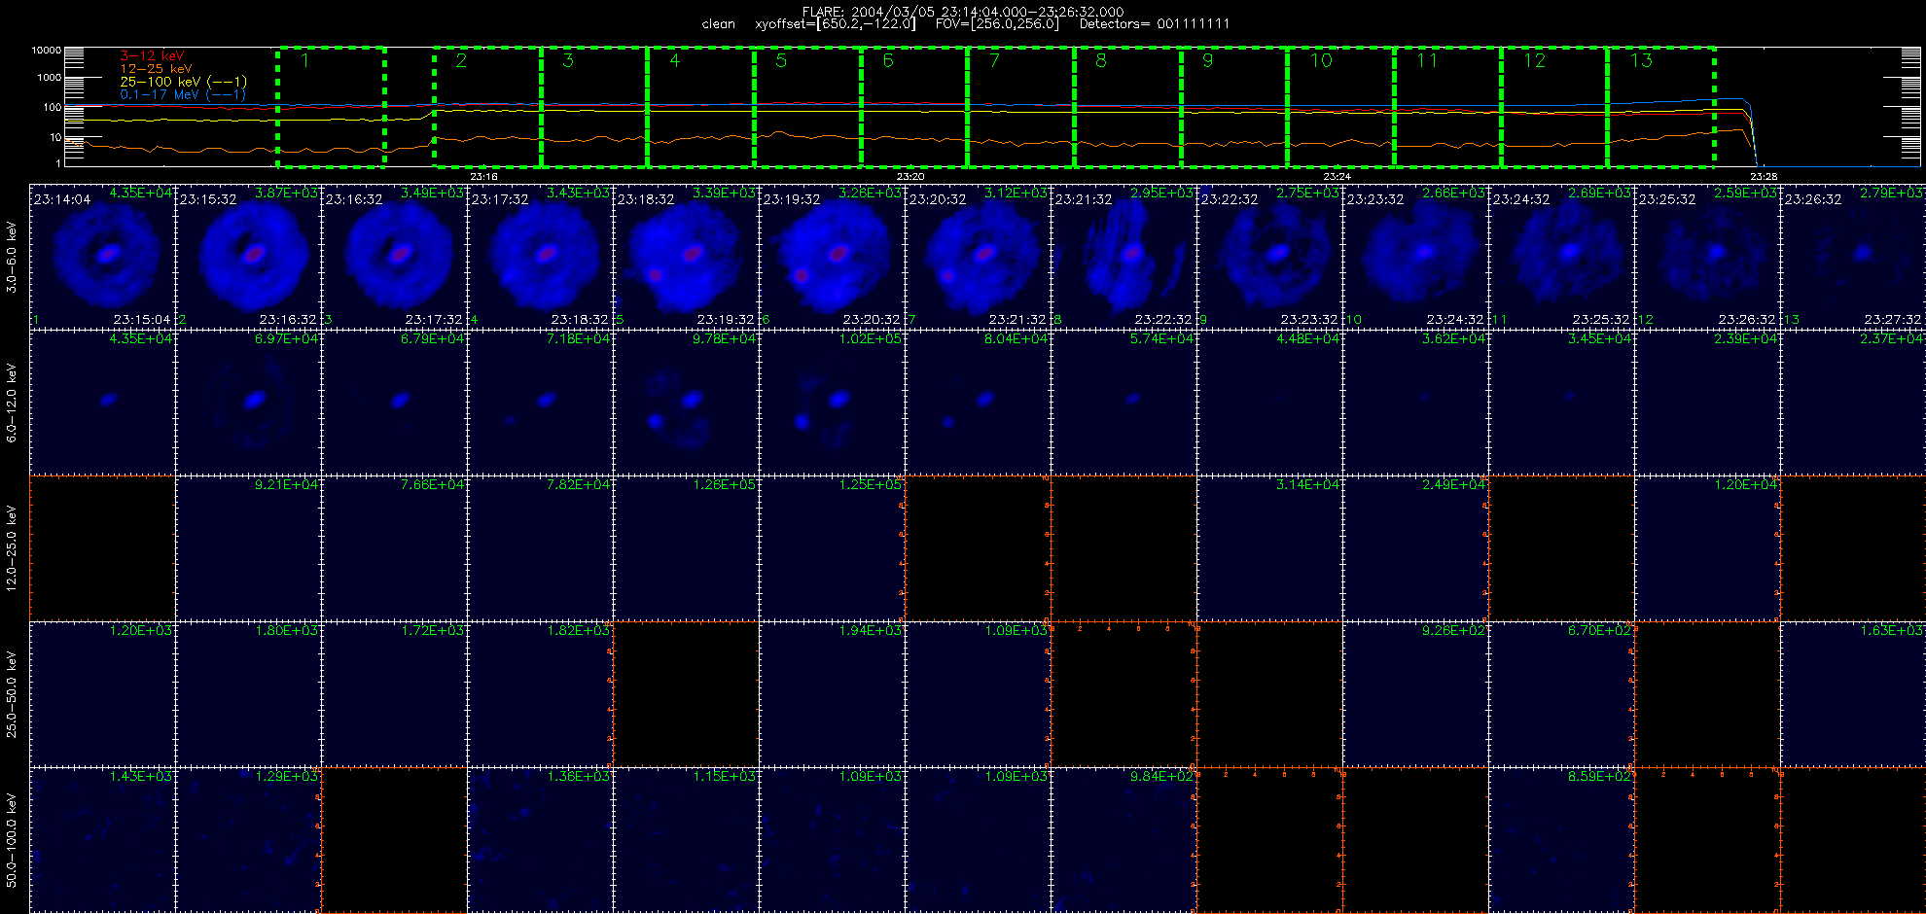Image resolution: width=1926 pixels, height=914 pixels.
Task: Select time interval box 8 on lightcurve
Action: tap(1127, 106)
